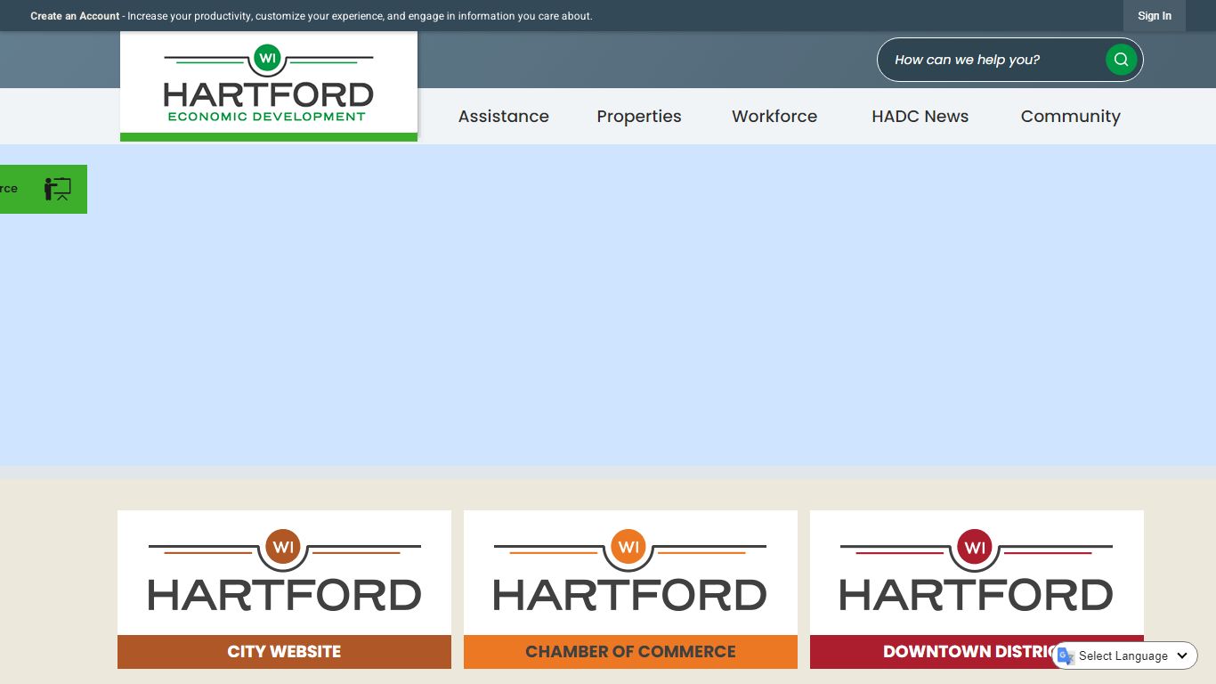Click the Sign In button
Image resolution: width=1216 pixels, height=684 pixels.
1155,16
